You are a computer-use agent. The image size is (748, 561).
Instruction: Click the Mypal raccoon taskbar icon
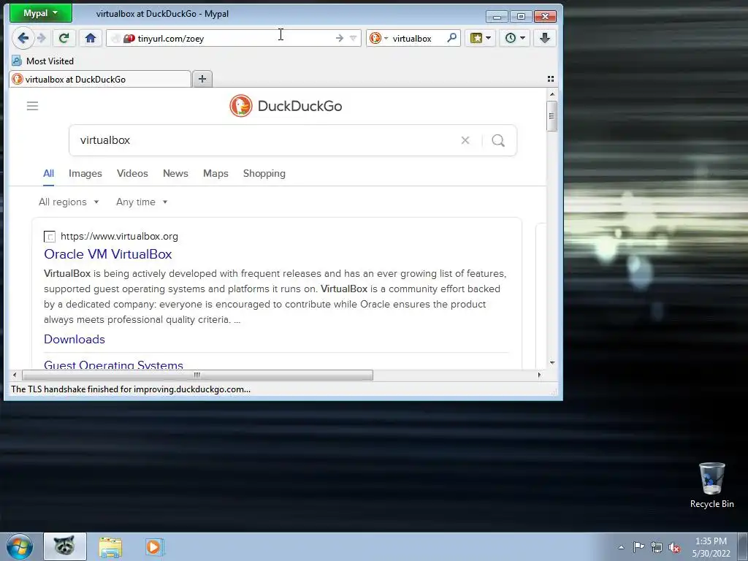click(65, 546)
